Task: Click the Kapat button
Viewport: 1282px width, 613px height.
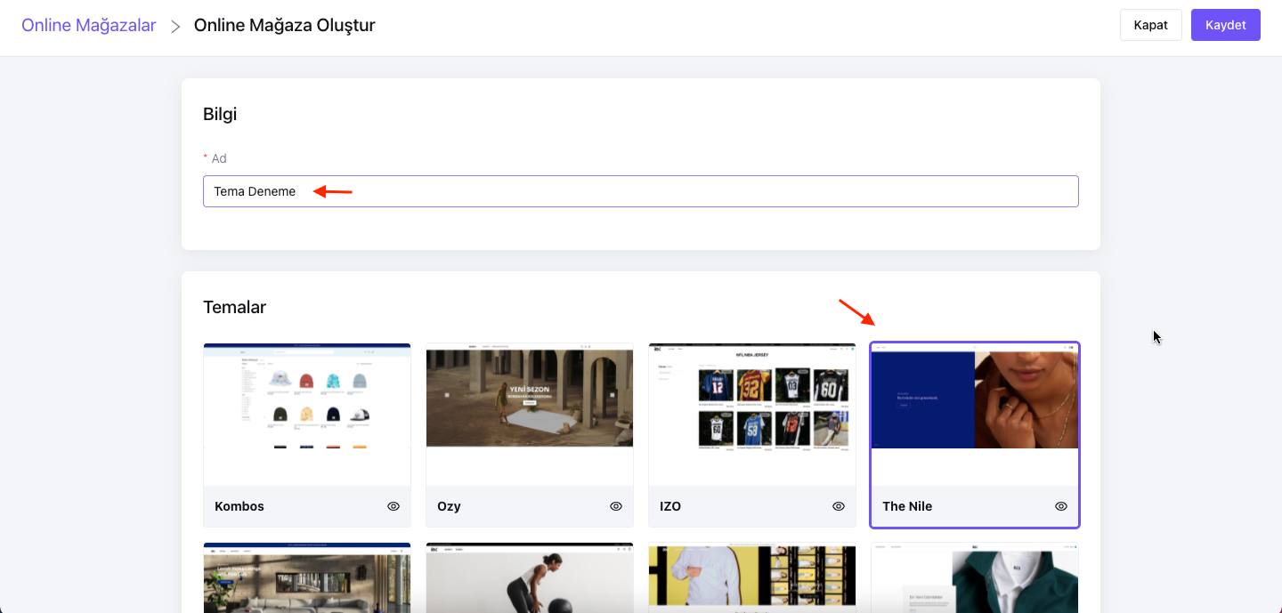Action: tap(1151, 25)
